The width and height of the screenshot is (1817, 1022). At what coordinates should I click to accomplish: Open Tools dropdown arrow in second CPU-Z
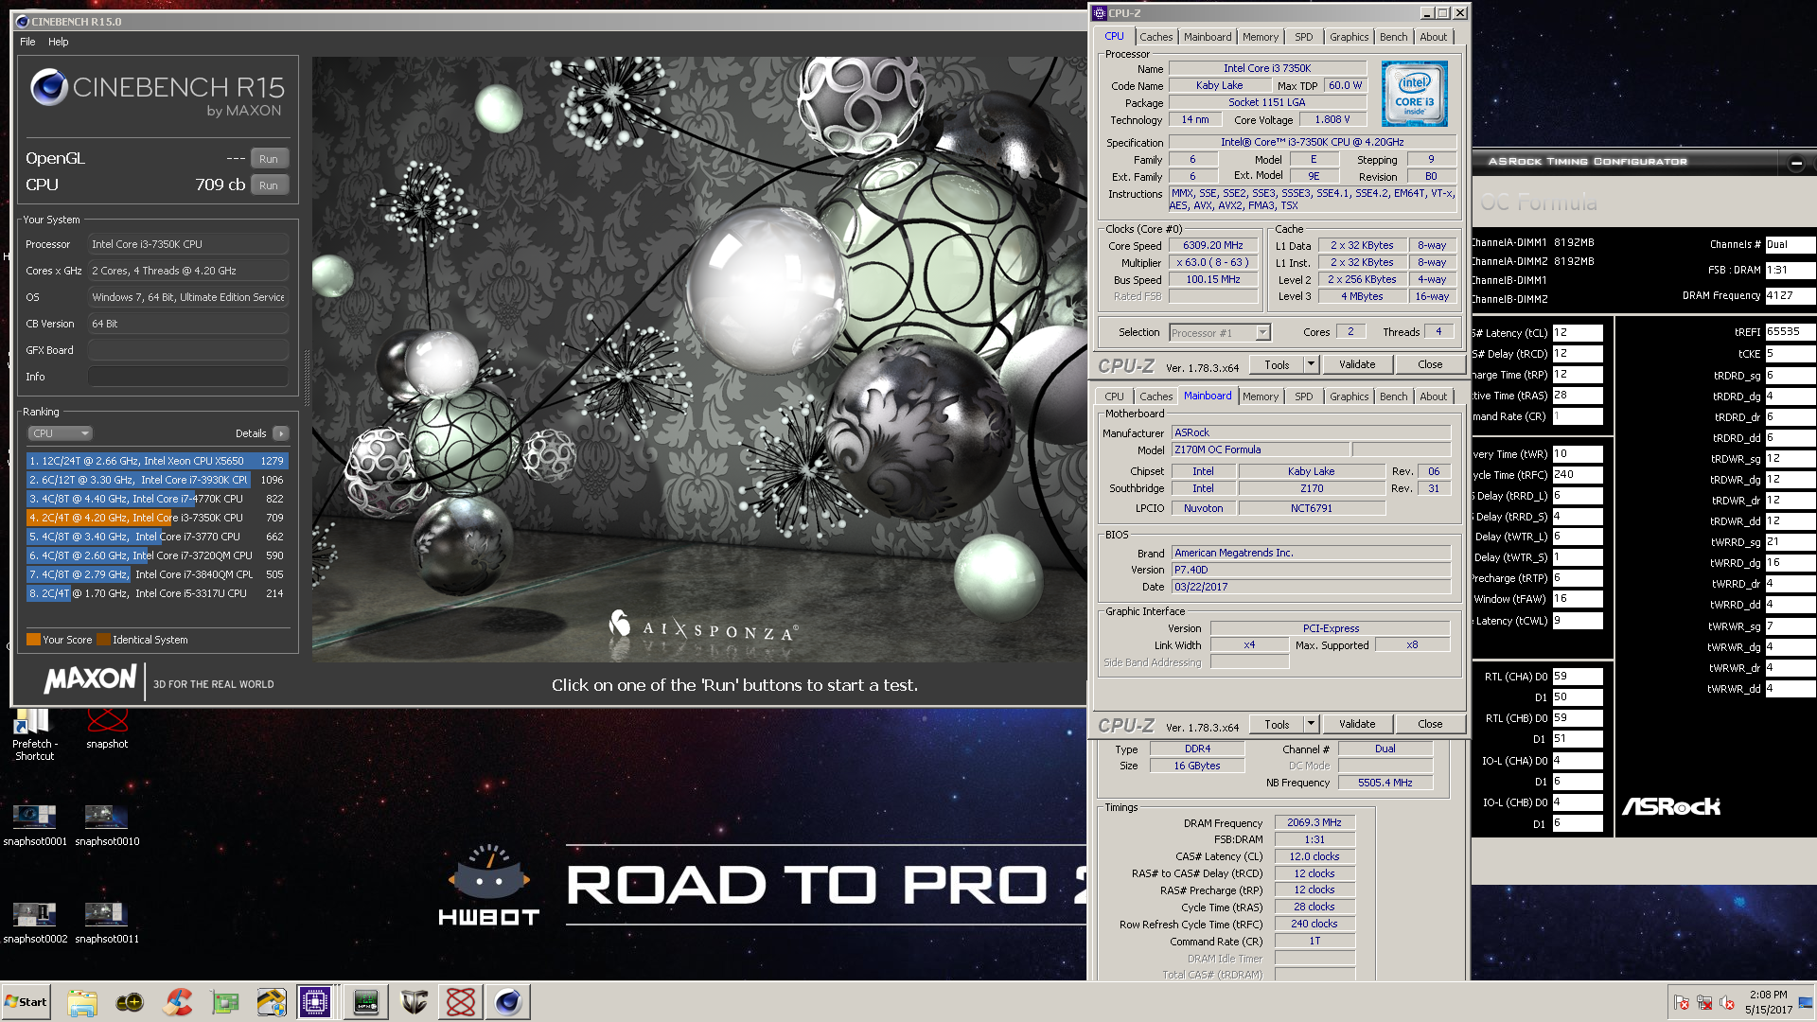(1311, 724)
